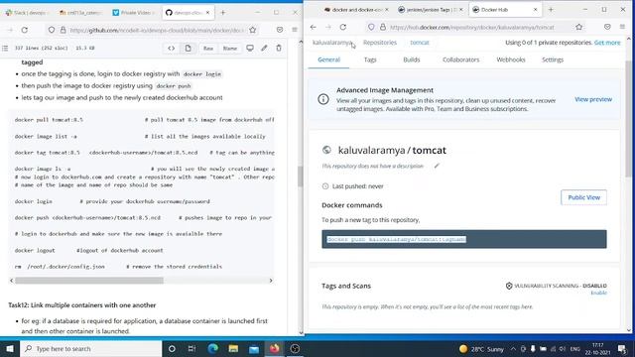Image resolution: width=635 pixels, height=357 pixels.
Task: Click Docker Hub page vertical scrollbar
Action: 628,119
